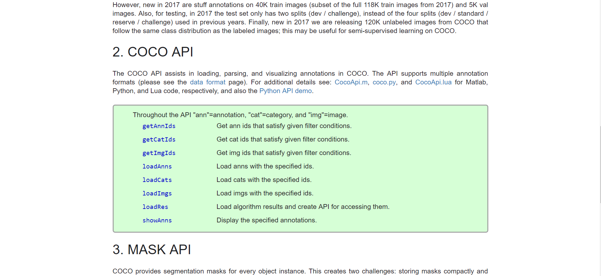Click the loadCats function name
This screenshot has width=601, height=276.
point(157,180)
